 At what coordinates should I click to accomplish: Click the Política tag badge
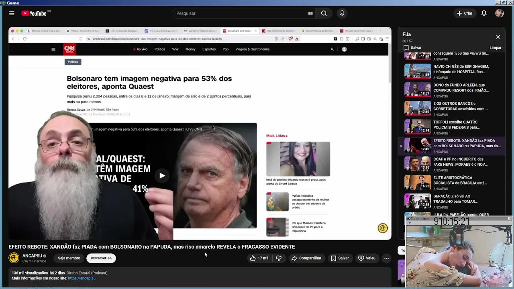tap(73, 62)
